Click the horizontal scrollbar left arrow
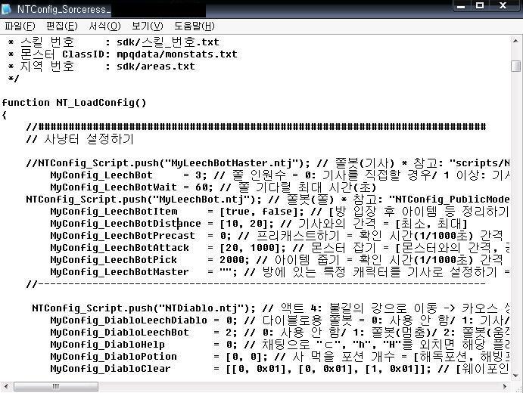 (x=6, y=387)
